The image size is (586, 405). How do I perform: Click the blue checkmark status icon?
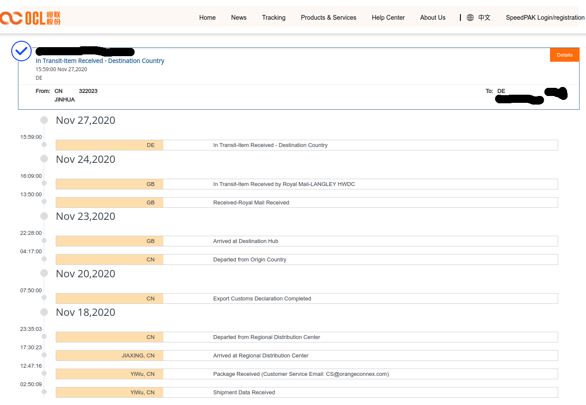click(x=21, y=51)
